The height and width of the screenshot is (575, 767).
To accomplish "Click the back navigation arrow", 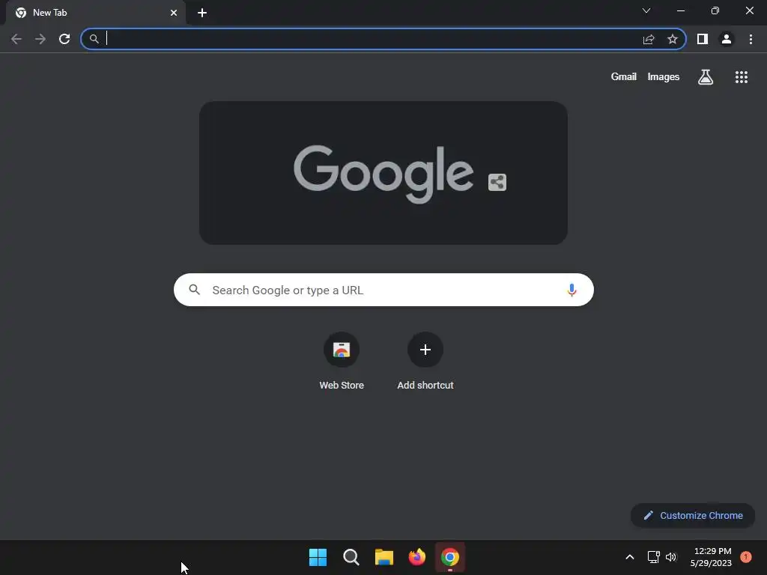I will tap(16, 39).
